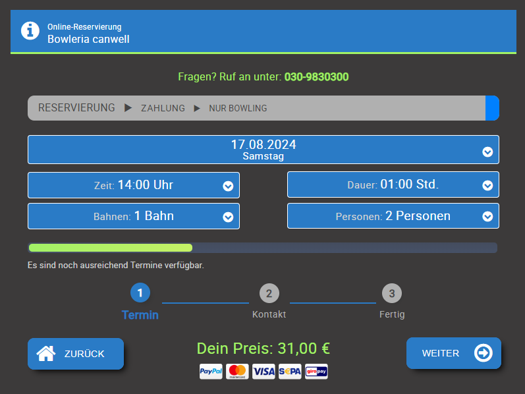The width and height of the screenshot is (525, 394).
Task: Click the VISA payment icon
Action: click(263, 372)
